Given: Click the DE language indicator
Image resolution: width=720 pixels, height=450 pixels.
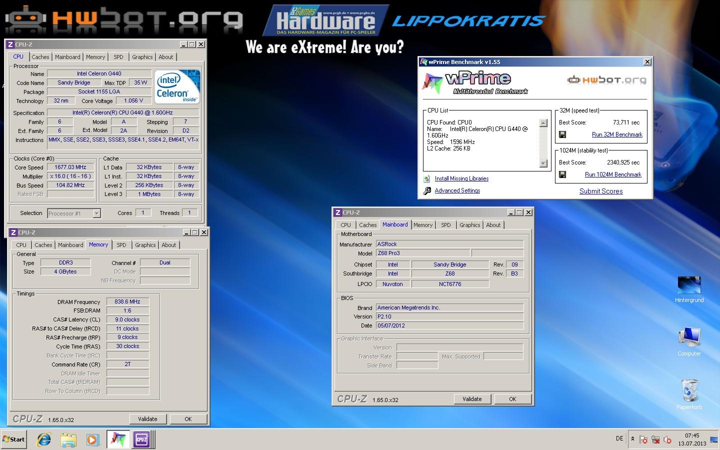Looking at the screenshot, I should (619, 438).
